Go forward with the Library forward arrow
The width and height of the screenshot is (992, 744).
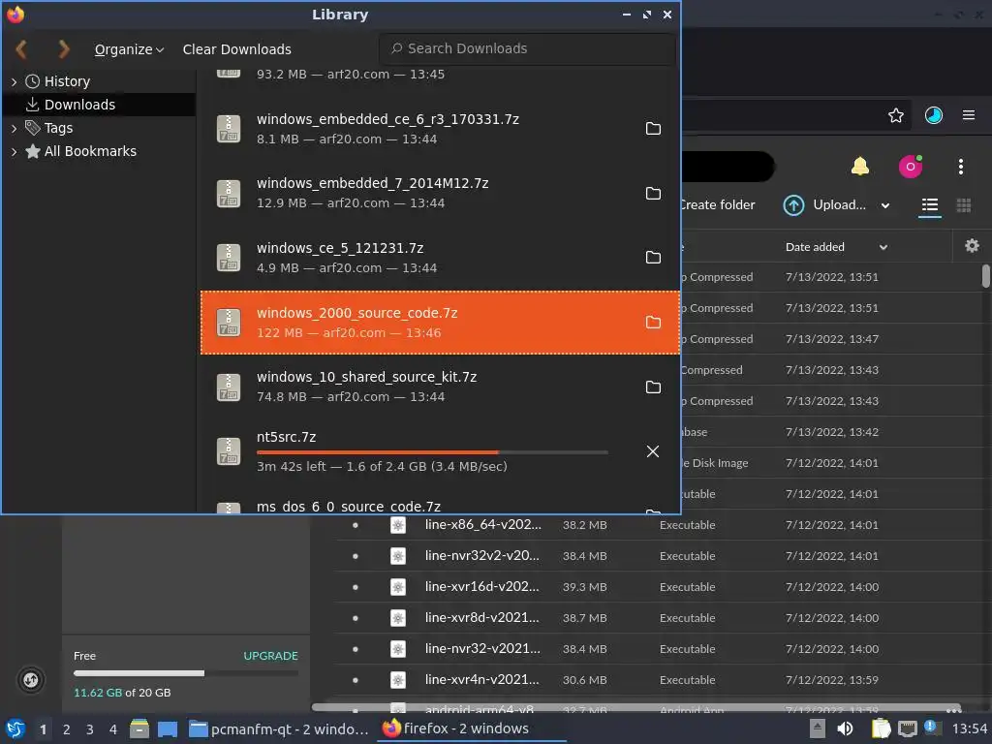click(63, 48)
